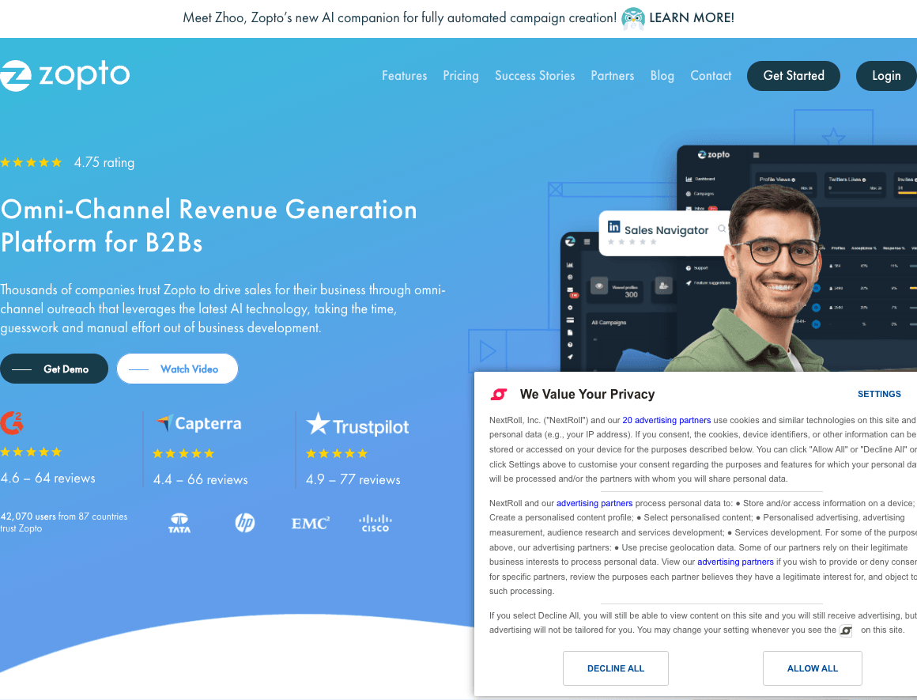
Task: Click the TATA company logo
Action: tap(179, 523)
